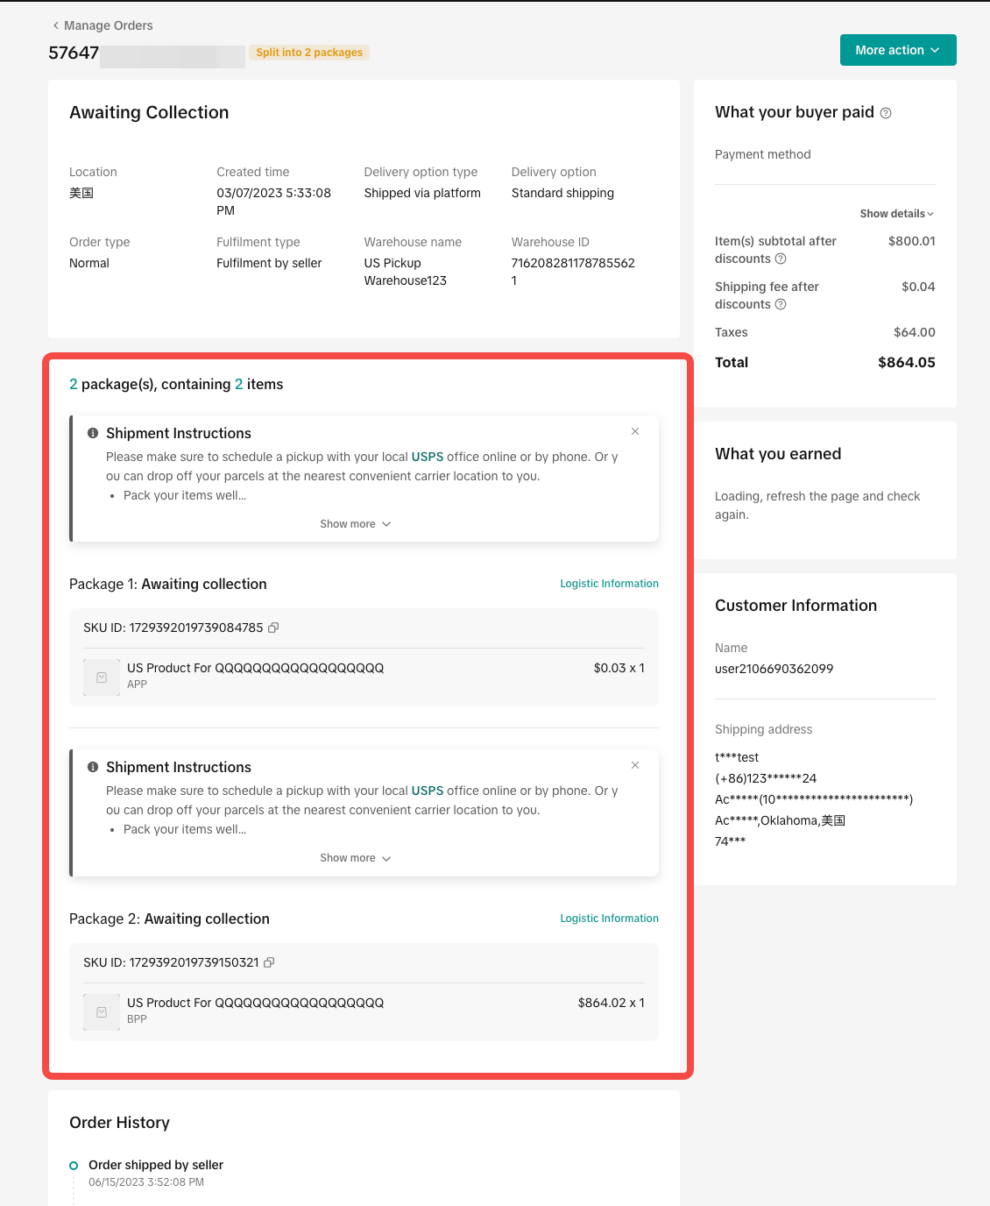Expand Show details in buyer payment
This screenshot has width=990, height=1206.
click(x=896, y=214)
